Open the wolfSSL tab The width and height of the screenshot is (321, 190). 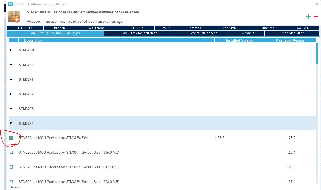point(303,28)
